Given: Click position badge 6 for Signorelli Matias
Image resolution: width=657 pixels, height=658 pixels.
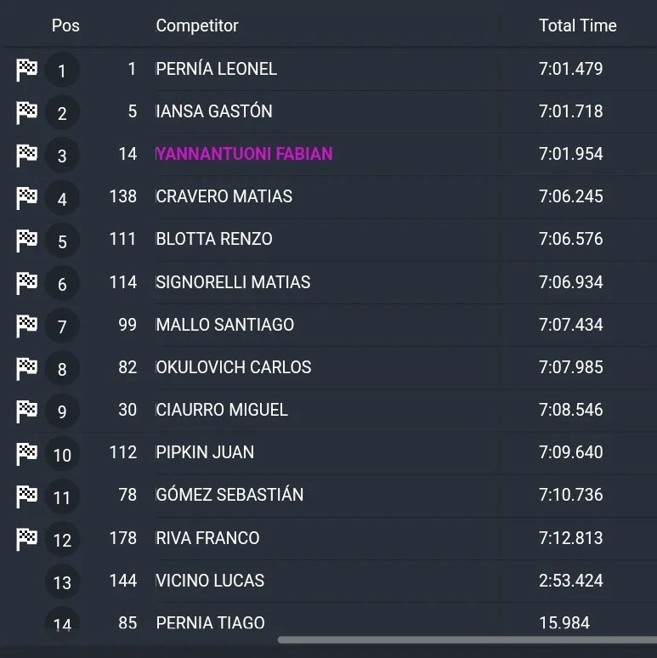Looking at the screenshot, I should click(62, 284).
